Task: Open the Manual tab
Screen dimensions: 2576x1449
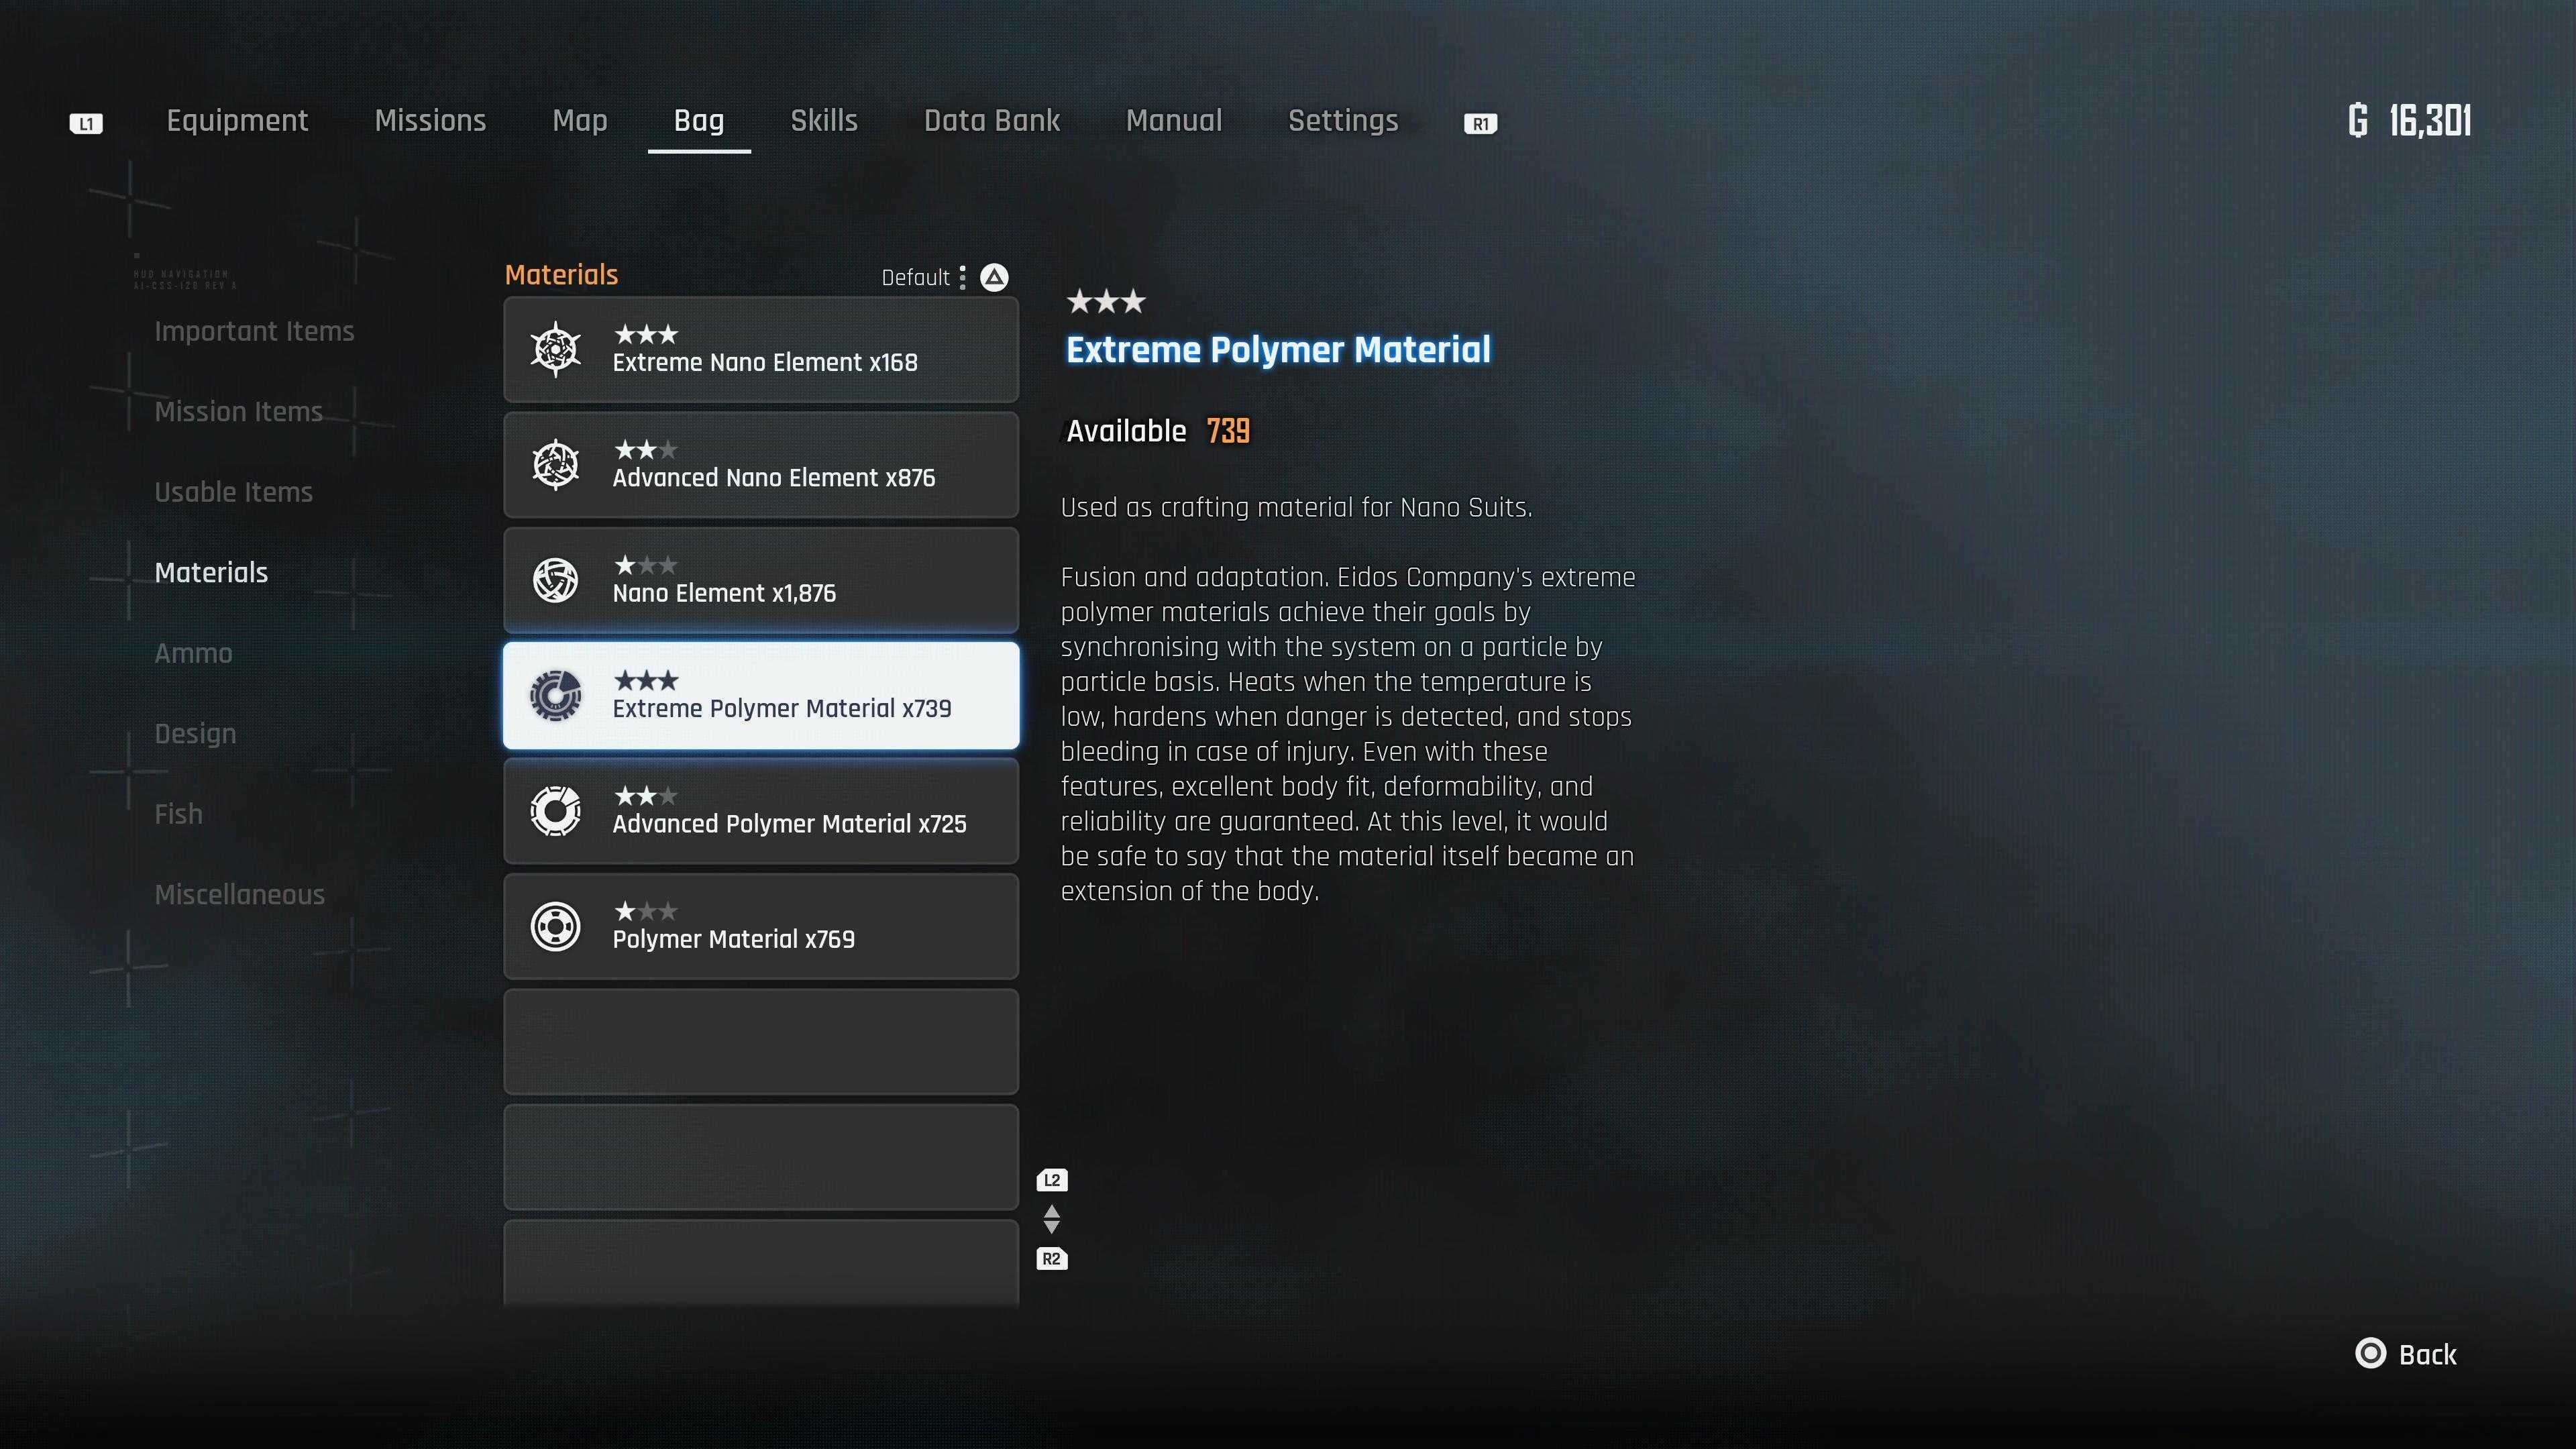Action: pyautogui.click(x=1174, y=121)
